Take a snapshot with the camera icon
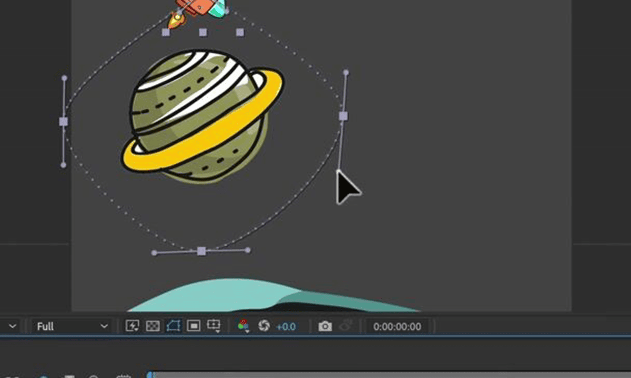The height and width of the screenshot is (378, 631). (x=325, y=326)
